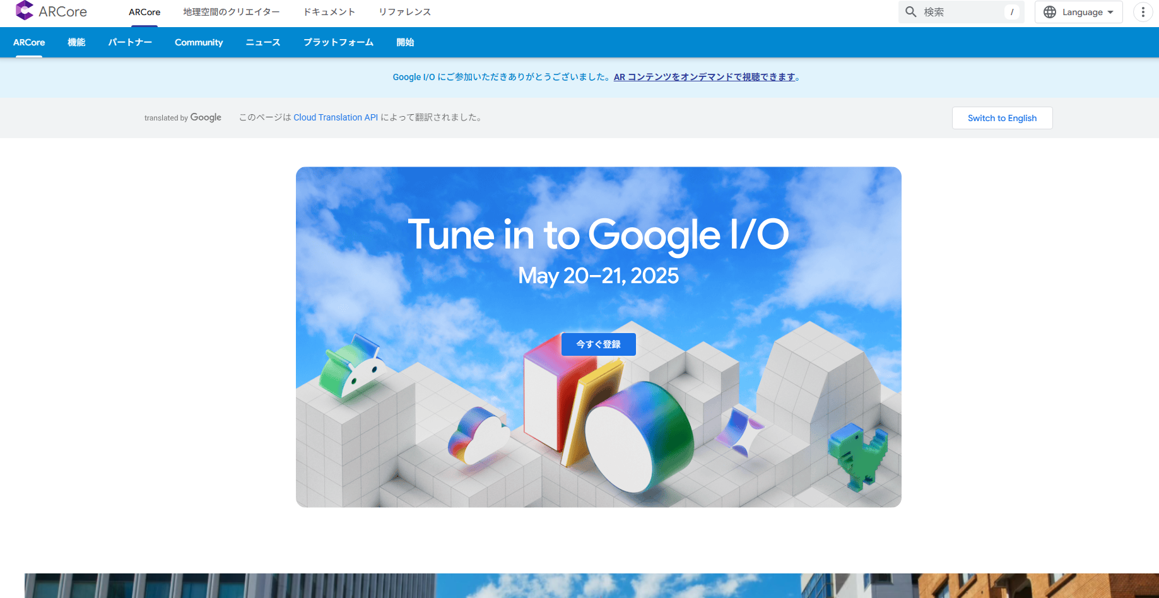This screenshot has height=598, width=1159.
Task: Open the Language dropdown
Action: point(1079,12)
